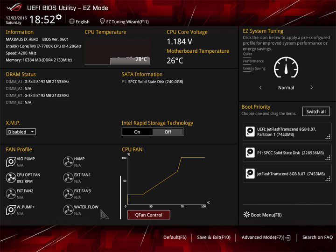Image resolution: width=336 pixels, height=252 pixels.
Task: Grab the drag handle on P1 SPCC entry
Action: click(x=328, y=158)
